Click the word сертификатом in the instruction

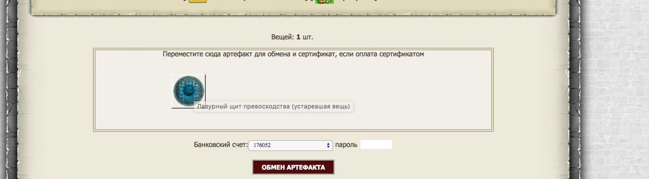[401, 54]
